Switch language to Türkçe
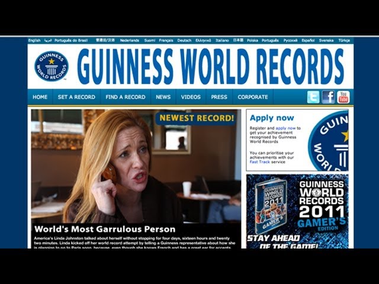The image size is (379, 284). [344, 40]
